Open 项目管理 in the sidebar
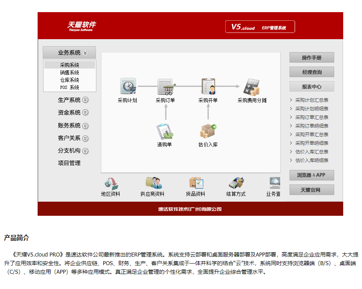 click(x=69, y=163)
